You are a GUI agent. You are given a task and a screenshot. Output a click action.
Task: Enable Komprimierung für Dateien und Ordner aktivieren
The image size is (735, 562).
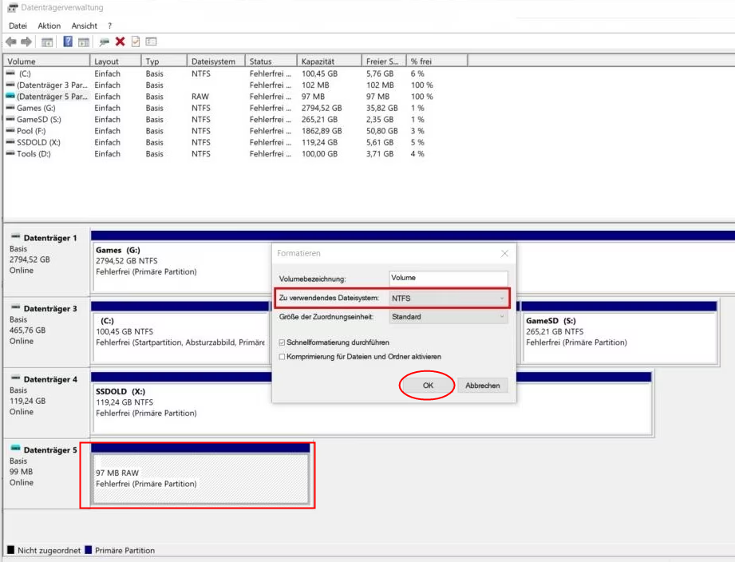(283, 357)
